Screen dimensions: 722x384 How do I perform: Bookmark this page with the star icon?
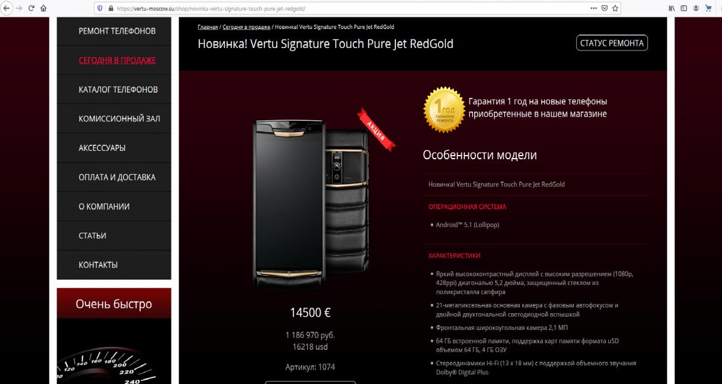pyautogui.click(x=616, y=8)
